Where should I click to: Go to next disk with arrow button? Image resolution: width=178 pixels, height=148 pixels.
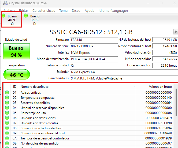coord(176,32)
